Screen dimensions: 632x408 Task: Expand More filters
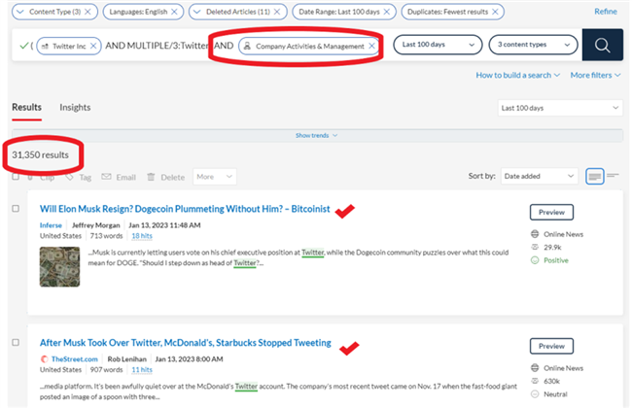point(595,76)
